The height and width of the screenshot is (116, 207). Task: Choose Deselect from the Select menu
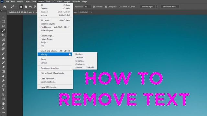[x=55, y=8]
